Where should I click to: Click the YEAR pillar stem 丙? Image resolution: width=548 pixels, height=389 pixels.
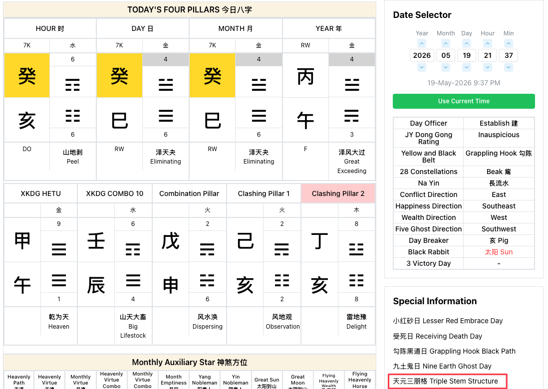[x=305, y=75]
